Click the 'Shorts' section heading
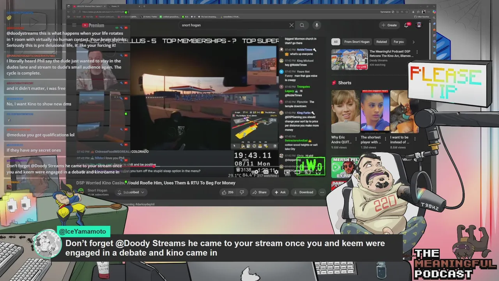 pos(345,83)
